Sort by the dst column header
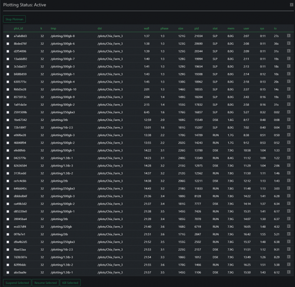This screenshot has height=287, width=295. point(99,28)
